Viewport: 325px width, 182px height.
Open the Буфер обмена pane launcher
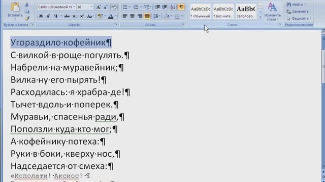pyautogui.click(x=32, y=25)
